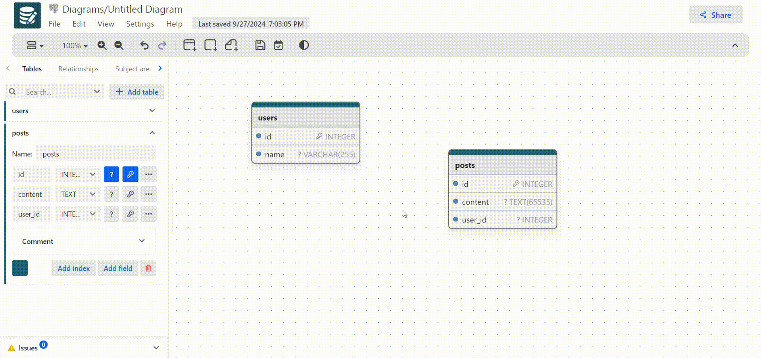Expand the users table entry
The width and height of the screenshot is (761, 358).
(x=152, y=111)
